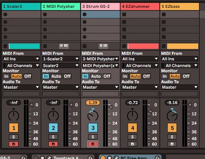
Task: Launch first clip slot of Strum GS-2 track
Action: click(x=85, y=14)
